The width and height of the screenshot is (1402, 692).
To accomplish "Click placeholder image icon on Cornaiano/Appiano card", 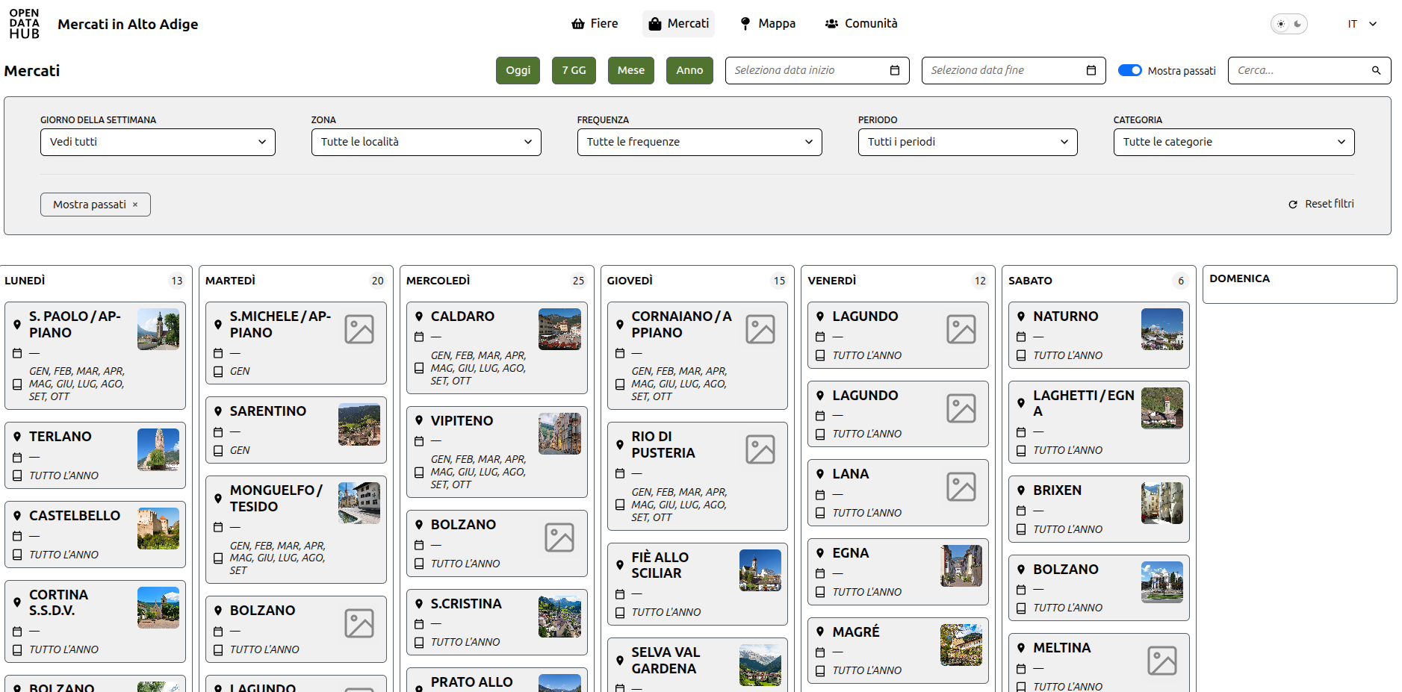I will (x=760, y=329).
